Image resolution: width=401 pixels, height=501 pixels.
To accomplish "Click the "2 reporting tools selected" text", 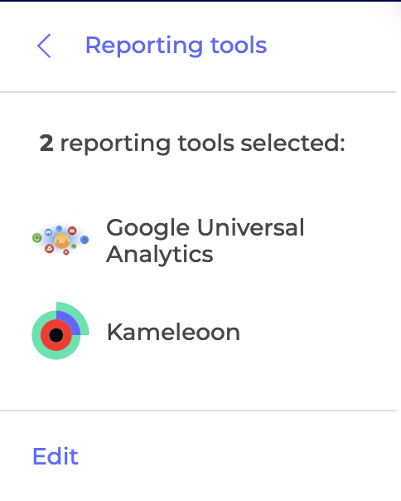I will click(x=192, y=143).
